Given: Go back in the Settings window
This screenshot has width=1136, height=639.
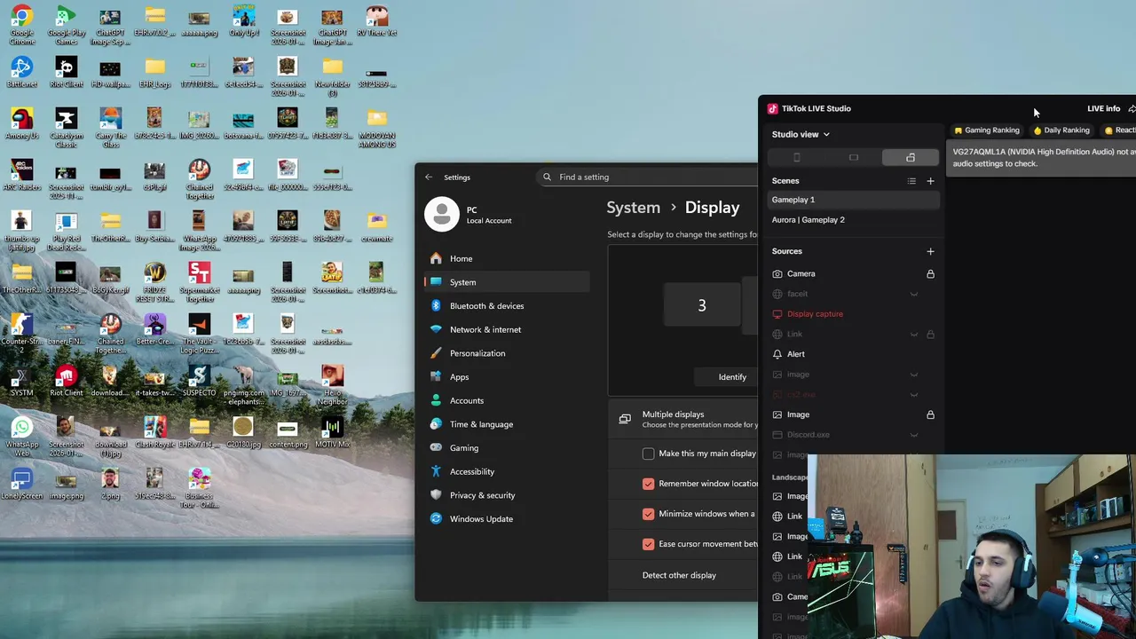Looking at the screenshot, I should 429,177.
